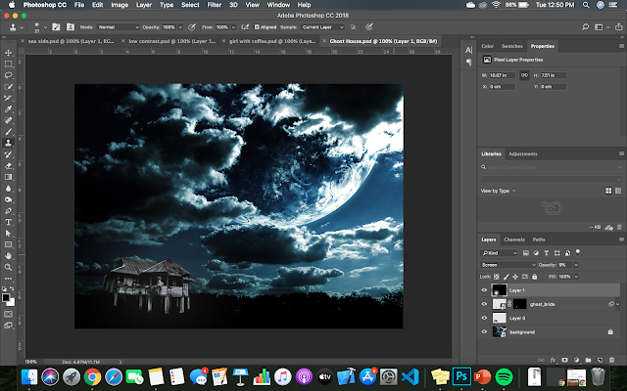Toggle the Aligned checkbox
Screen dimensions: 627x391
click(257, 27)
